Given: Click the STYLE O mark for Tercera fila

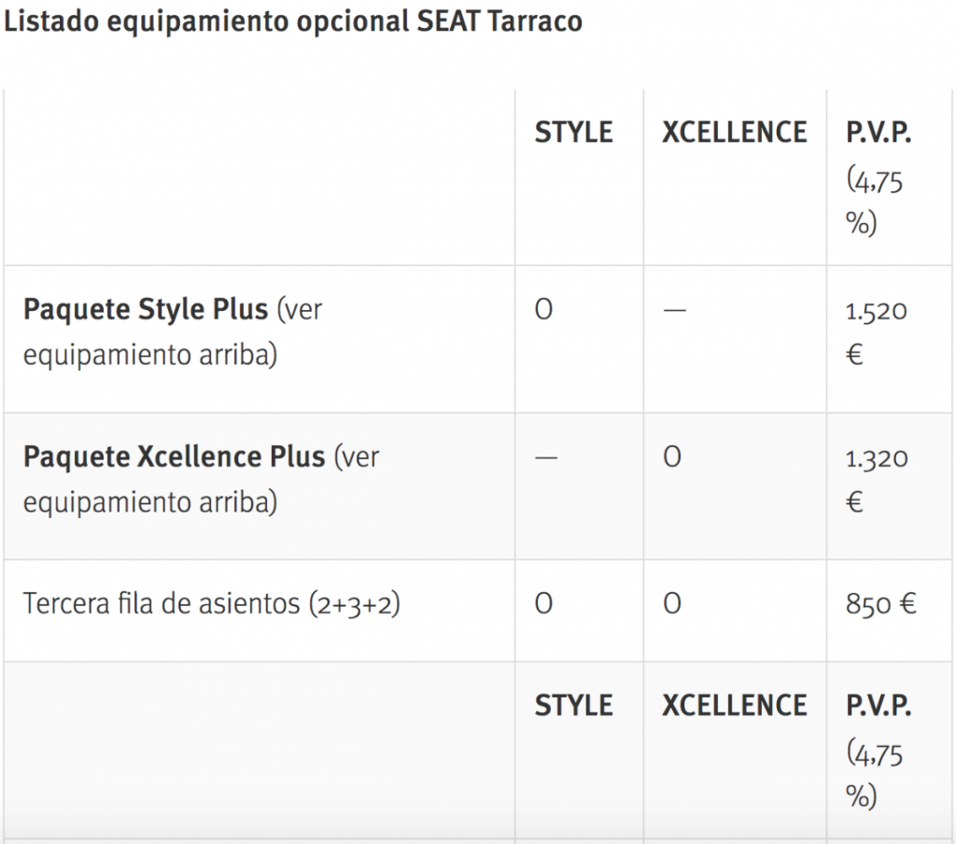Looking at the screenshot, I should point(543,605).
